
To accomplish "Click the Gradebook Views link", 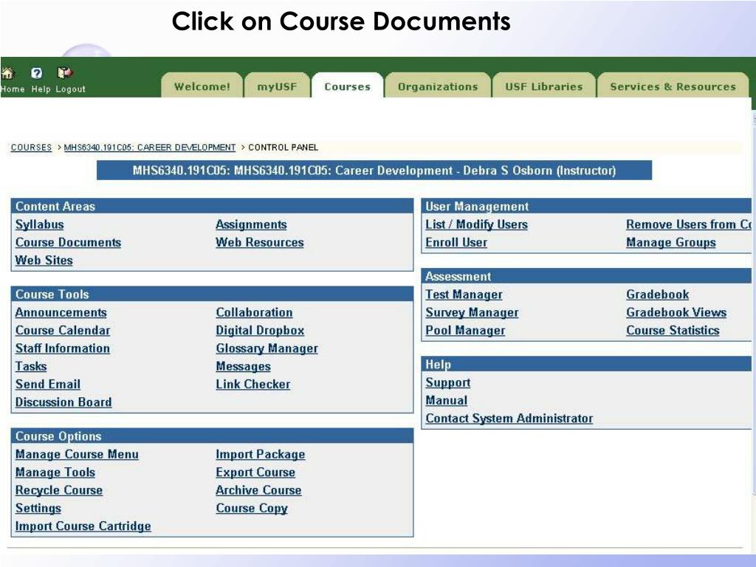I will click(x=676, y=312).
